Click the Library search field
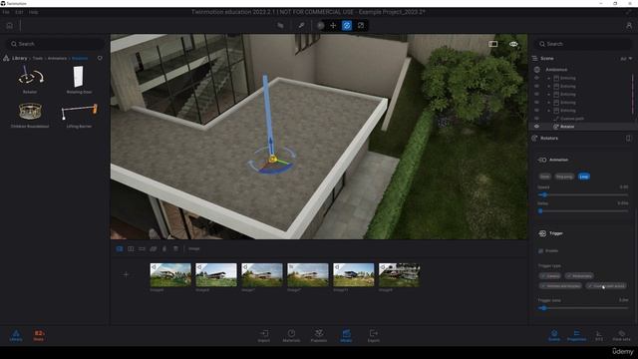This screenshot has height=359, width=638. (x=55, y=44)
